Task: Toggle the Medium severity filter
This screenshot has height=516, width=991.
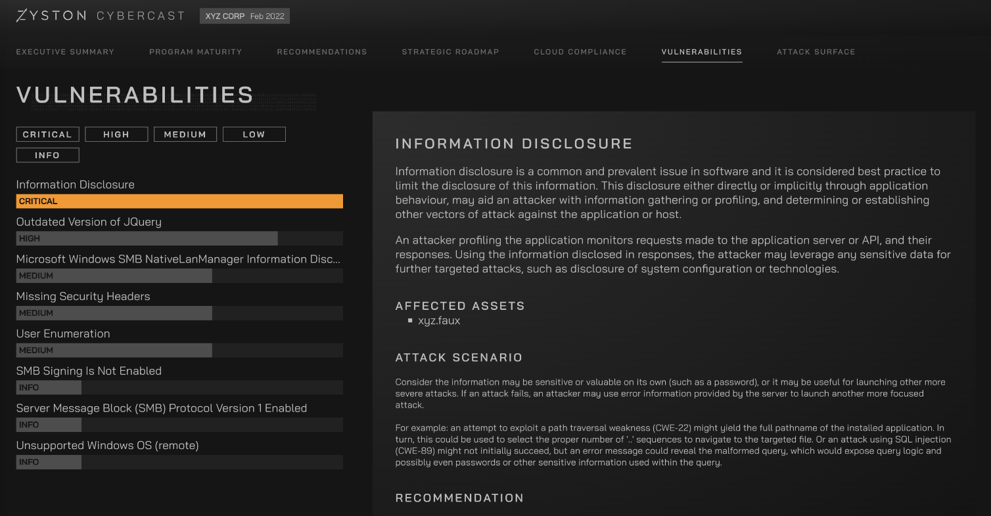Action: [x=185, y=135]
